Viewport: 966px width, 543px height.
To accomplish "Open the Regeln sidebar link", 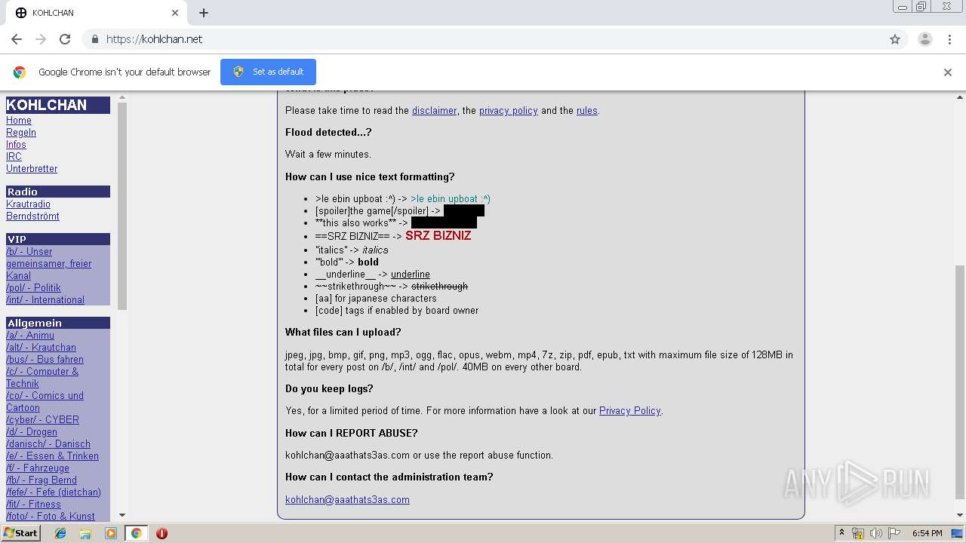I will coord(21,132).
